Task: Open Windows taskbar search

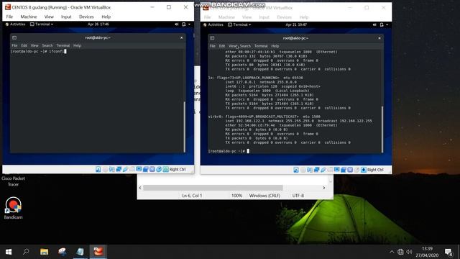Action: [x=26, y=252]
